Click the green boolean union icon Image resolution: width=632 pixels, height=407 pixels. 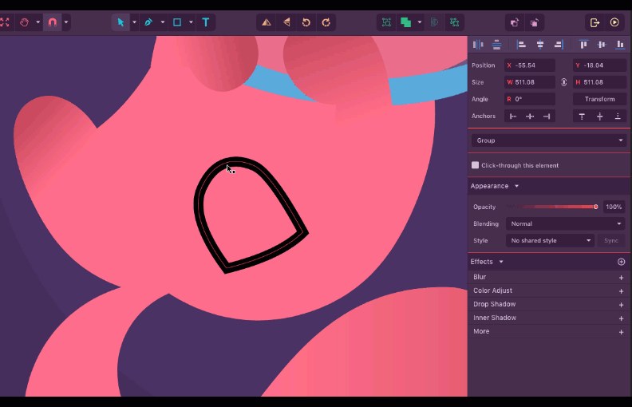406,22
